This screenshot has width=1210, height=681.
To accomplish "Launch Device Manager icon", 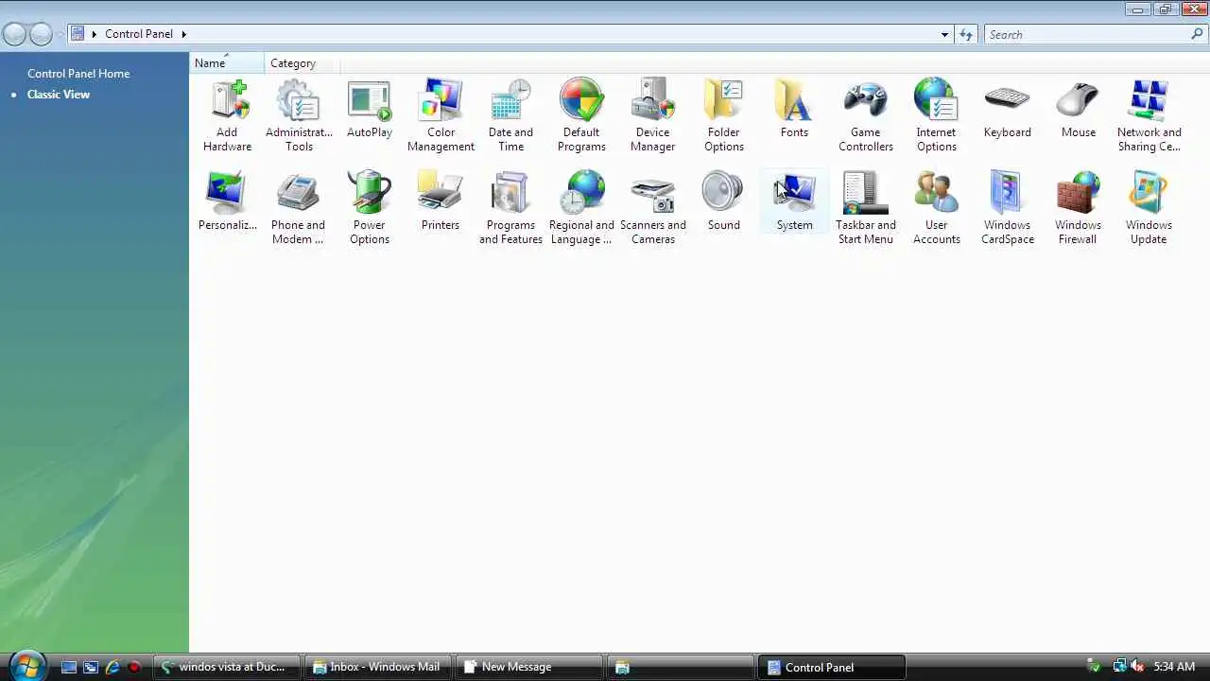I will [652, 115].
